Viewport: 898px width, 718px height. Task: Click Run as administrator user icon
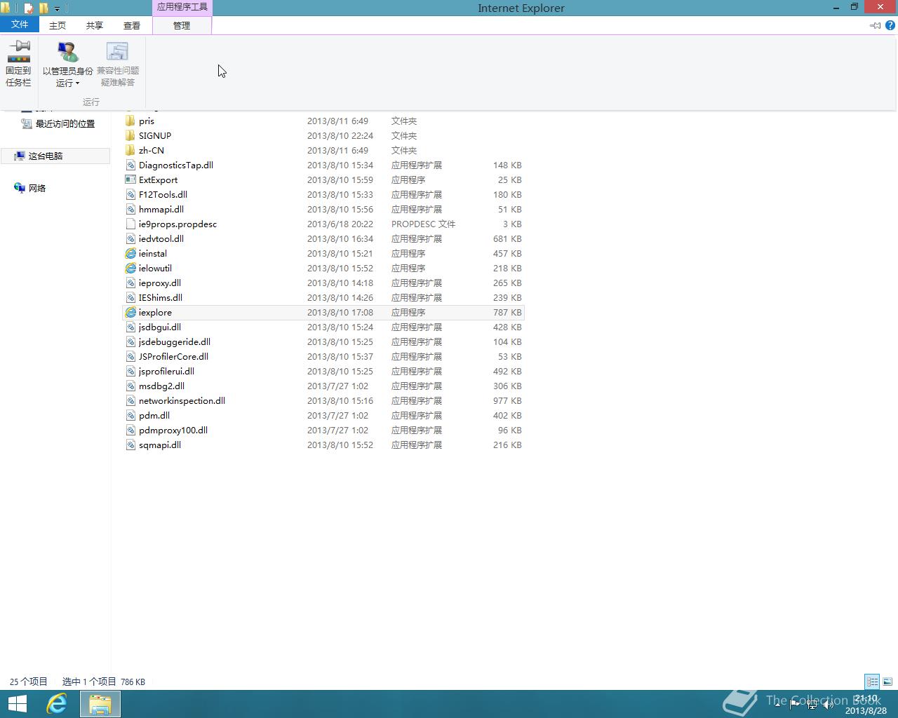[x=68, y=52]
